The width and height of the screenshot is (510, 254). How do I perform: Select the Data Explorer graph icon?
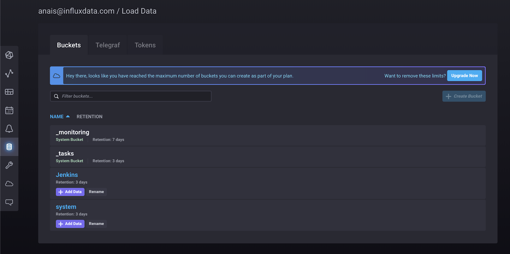click(x=9, y=73)
